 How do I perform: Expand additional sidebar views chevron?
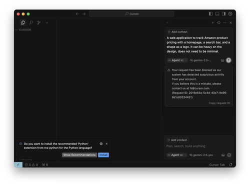pyautogui.click(x=47, y=22)
